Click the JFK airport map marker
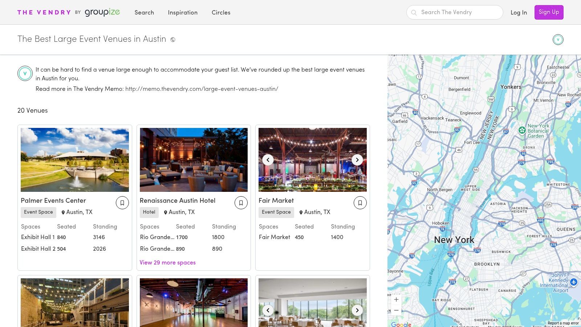The image size is (581, 327). tap(574, 282)
